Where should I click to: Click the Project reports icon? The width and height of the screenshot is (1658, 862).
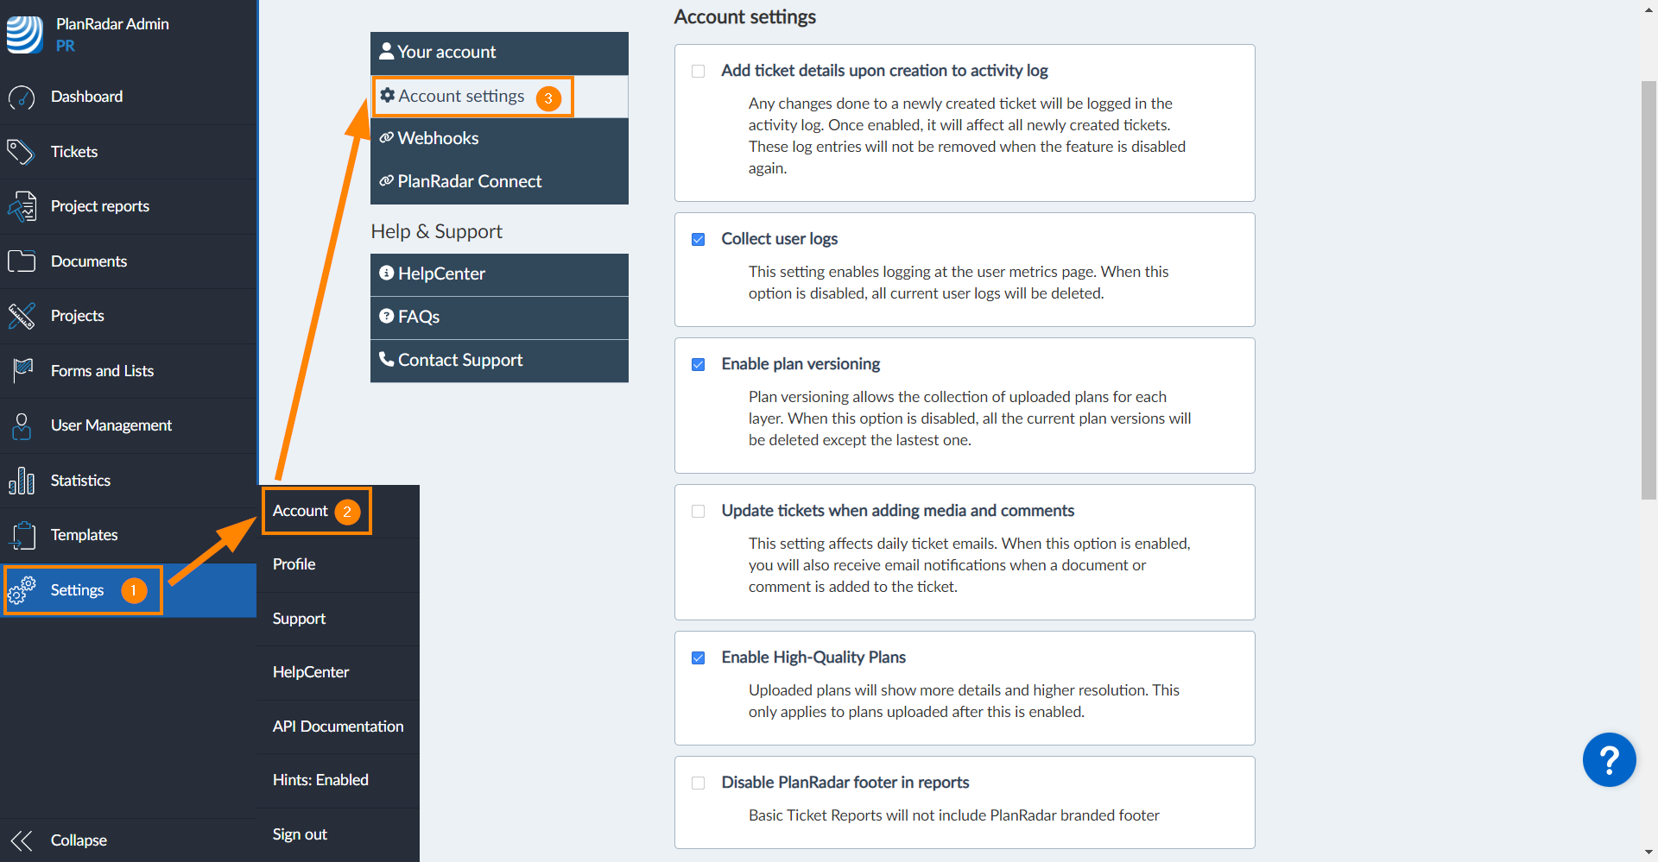[22, 207]
